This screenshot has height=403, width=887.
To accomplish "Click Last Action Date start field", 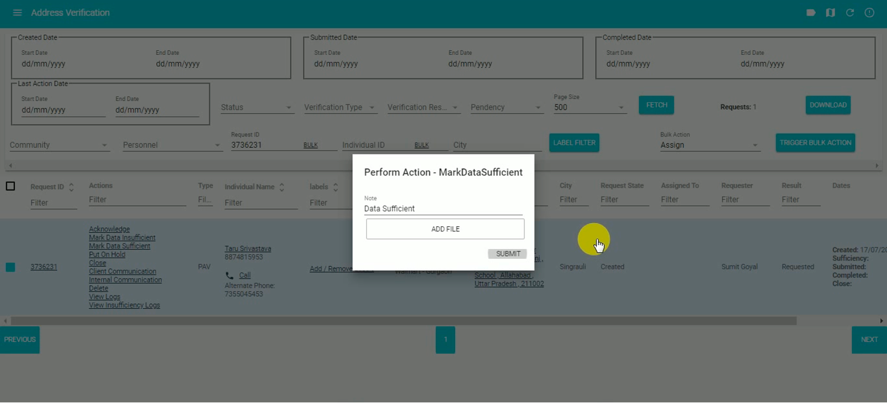I will coord(63,110).
